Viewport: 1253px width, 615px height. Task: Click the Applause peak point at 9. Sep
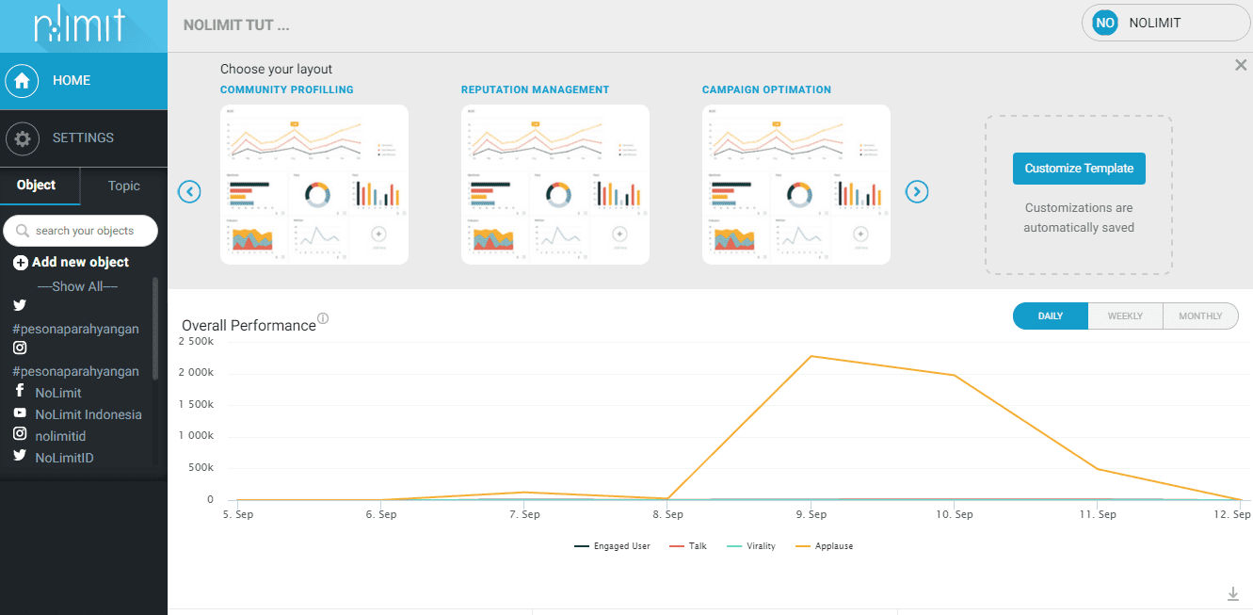coord(811,356)
